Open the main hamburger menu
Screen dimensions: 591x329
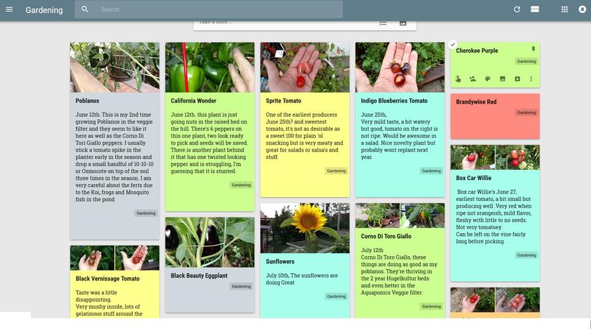(x=9, y=10)
